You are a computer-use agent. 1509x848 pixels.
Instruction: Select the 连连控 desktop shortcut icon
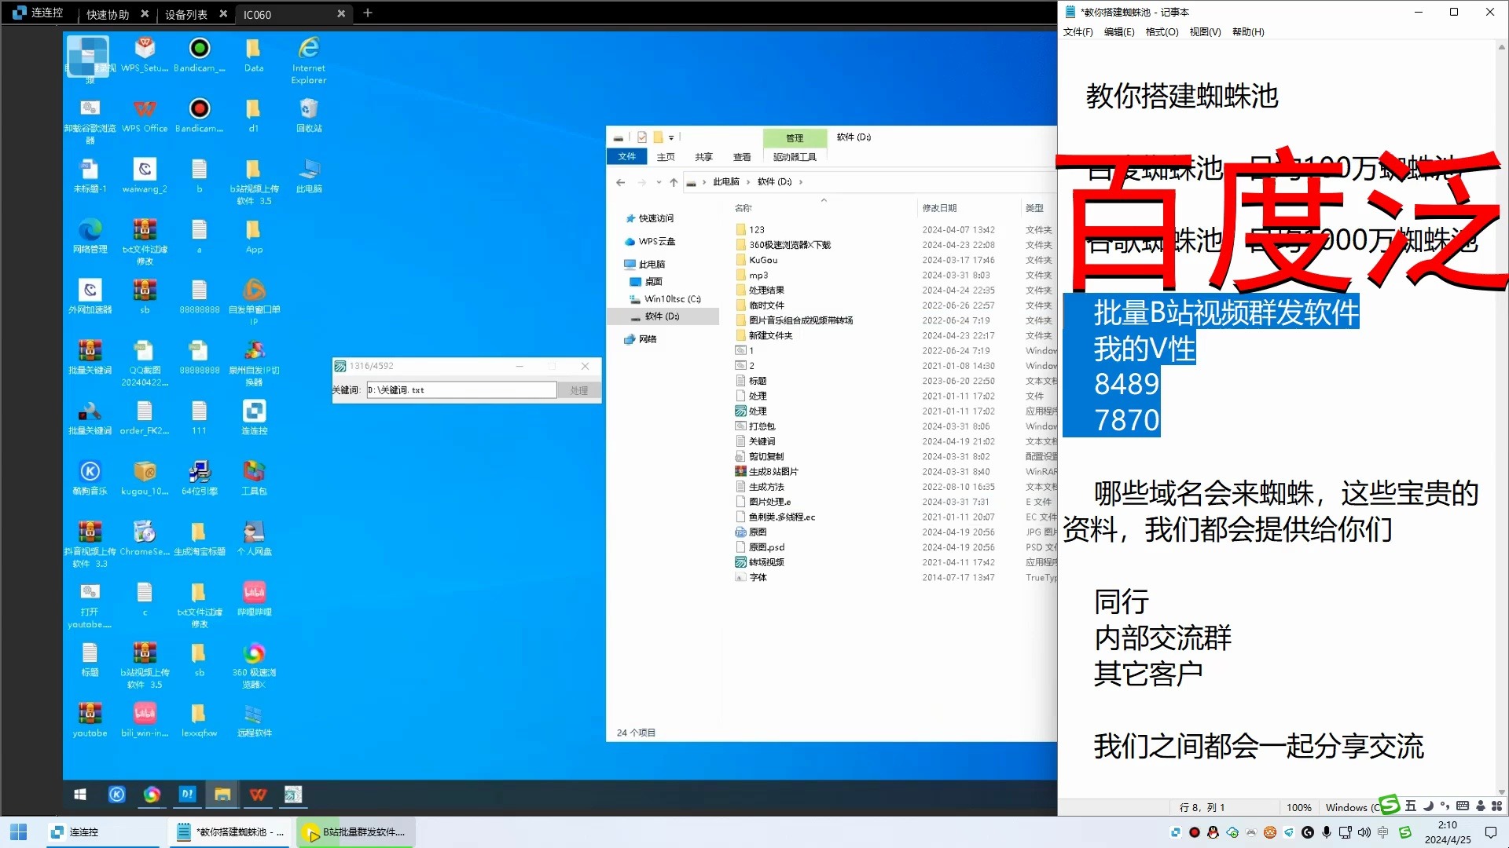(254, 417)
